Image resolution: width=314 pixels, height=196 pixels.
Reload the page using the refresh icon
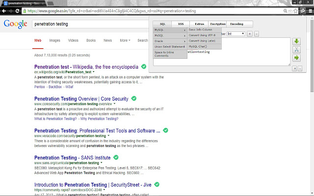pos(17,11)
